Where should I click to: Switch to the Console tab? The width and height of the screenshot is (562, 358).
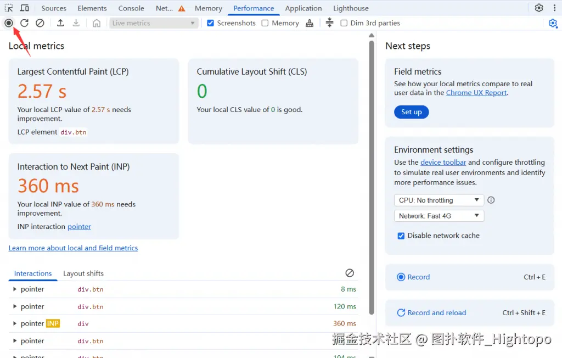click(131, 8)
